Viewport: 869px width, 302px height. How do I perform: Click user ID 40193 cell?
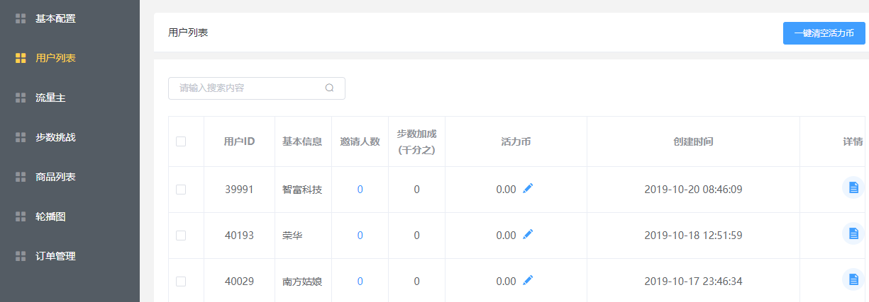239,236
